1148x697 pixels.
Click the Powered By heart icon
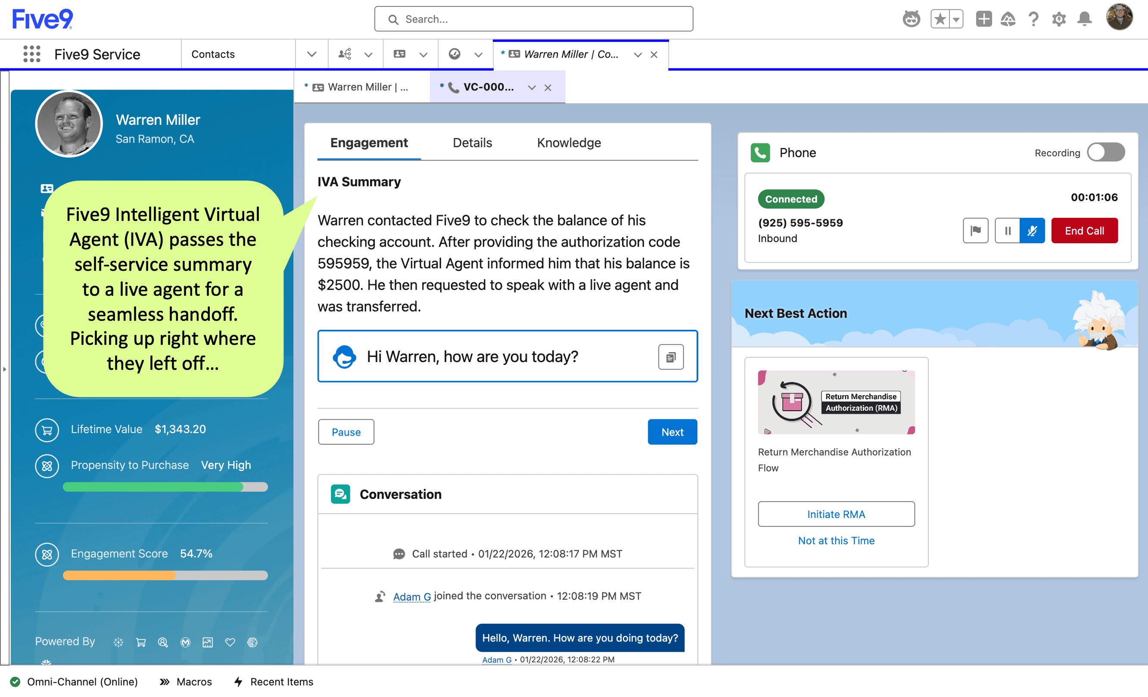230,642
